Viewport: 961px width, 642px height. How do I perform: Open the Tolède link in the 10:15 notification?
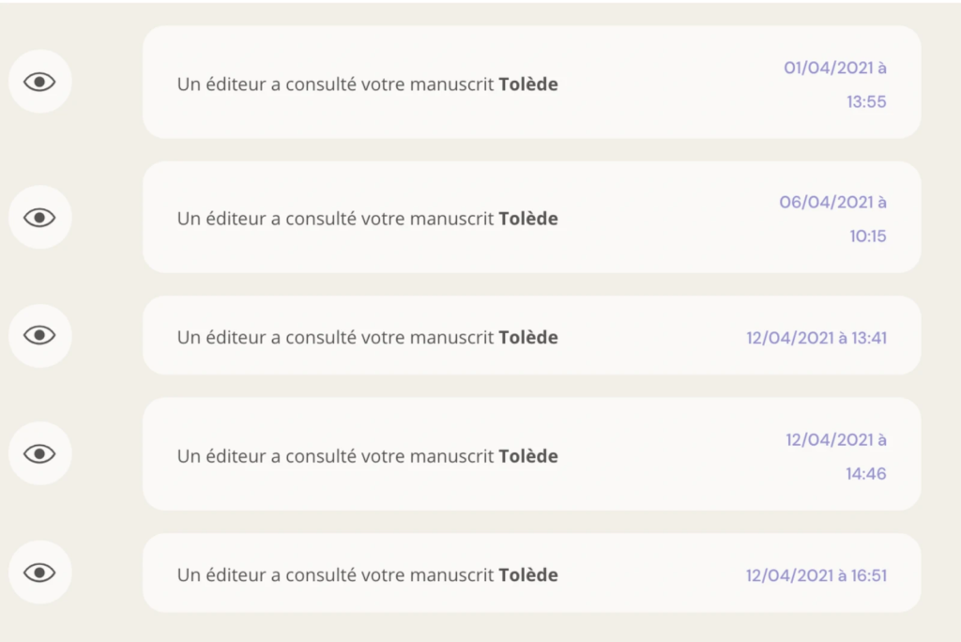528,219
